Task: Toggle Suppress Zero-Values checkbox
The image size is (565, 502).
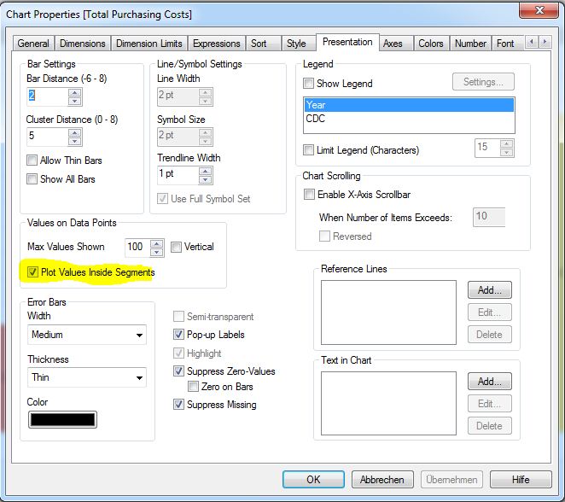Action: (x=178, y=371)
